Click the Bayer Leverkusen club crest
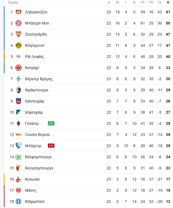The width and height of the screenshot is (173, 208). tap(18, 12)
